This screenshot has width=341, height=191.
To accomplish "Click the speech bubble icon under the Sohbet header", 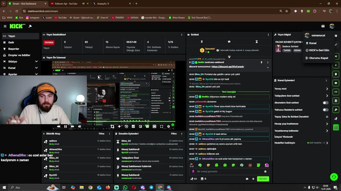I will pos(229,42).
